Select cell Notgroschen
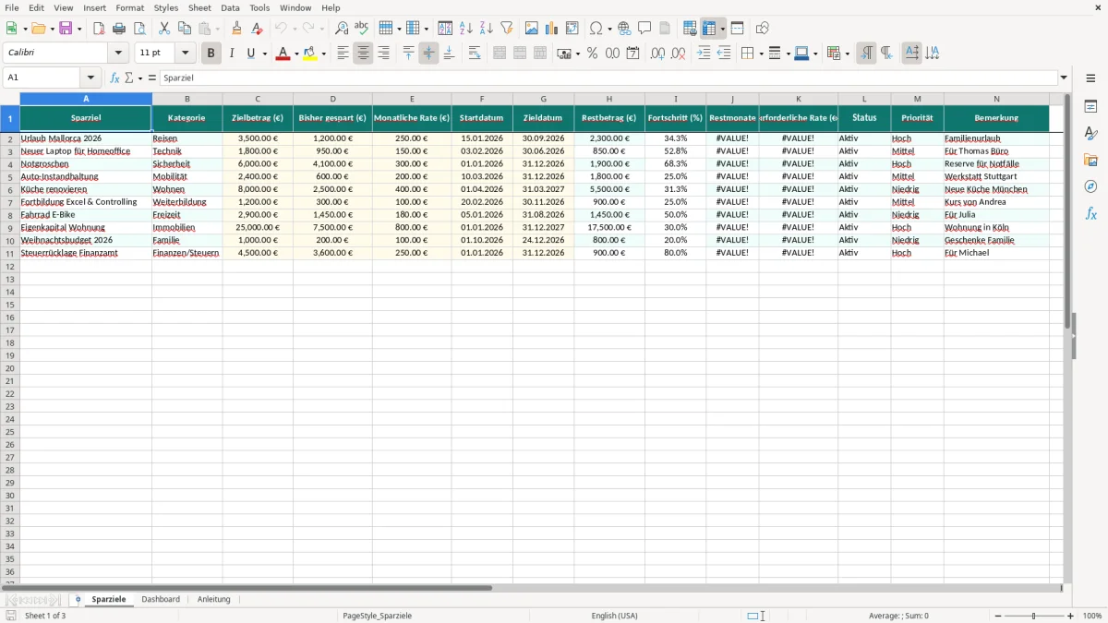1108x623 pixels. coord(86,163)
